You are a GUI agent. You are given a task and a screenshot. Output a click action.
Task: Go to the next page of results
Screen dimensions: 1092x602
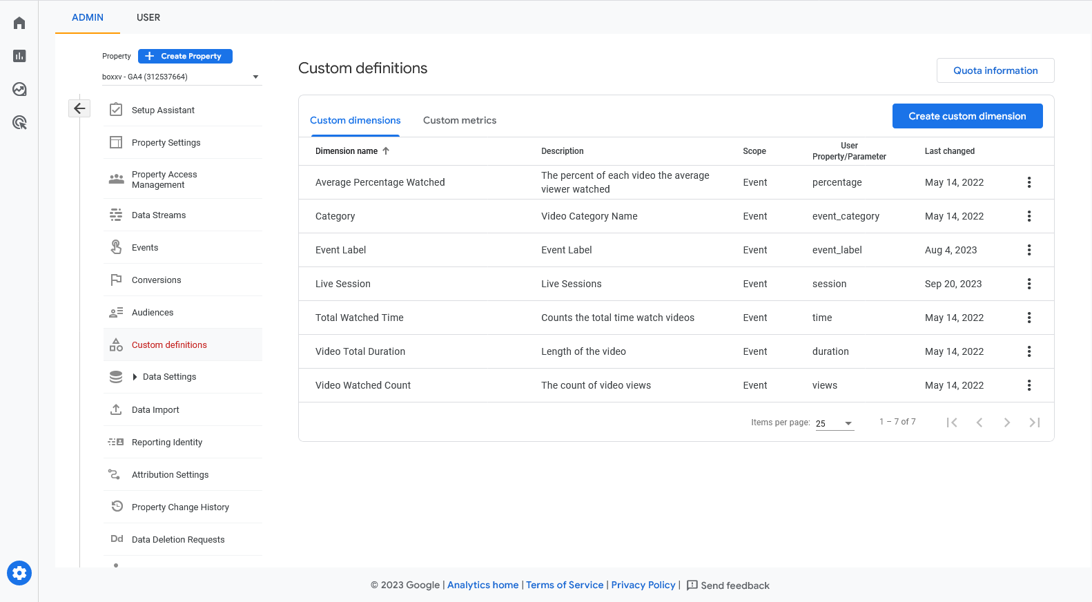1007,423
